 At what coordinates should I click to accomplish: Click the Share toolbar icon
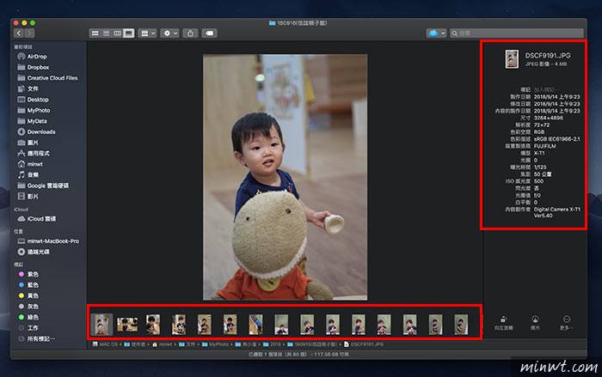190,33
